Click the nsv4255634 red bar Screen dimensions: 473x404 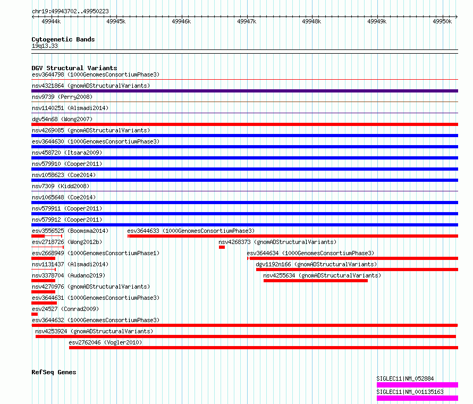click(x=316, y=281)
